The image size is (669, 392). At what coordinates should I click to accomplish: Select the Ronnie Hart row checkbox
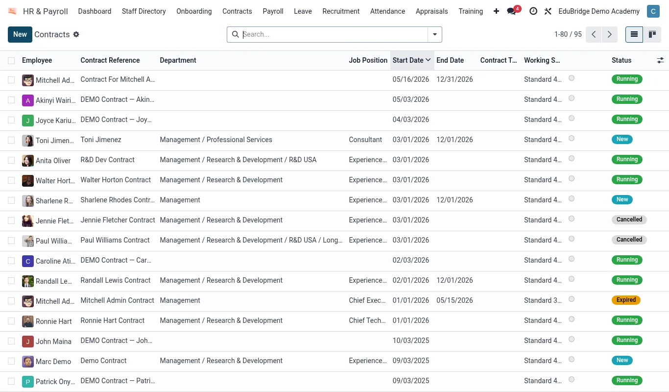tap(11, 320)
